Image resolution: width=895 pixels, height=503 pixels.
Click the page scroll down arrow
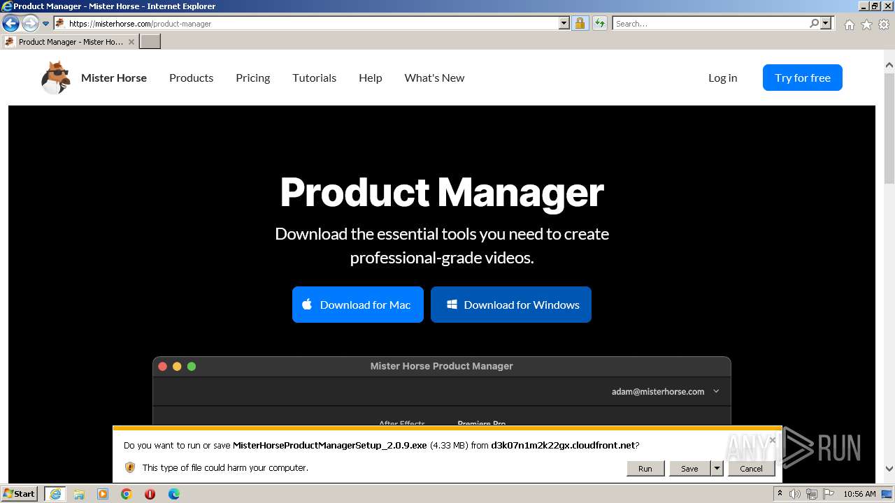coord(889,469)
